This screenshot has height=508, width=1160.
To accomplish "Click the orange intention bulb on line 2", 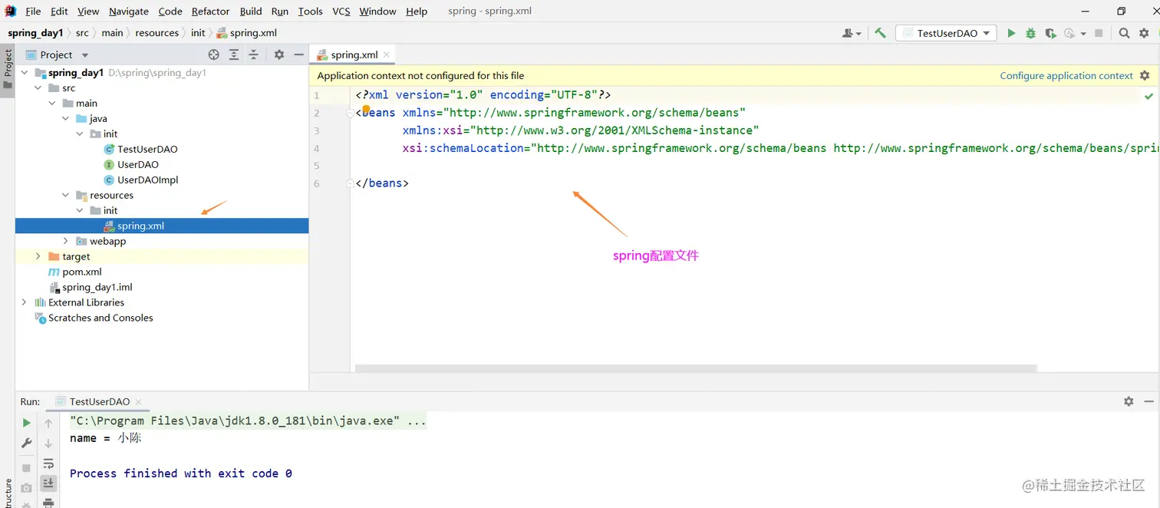I will 366,109.
